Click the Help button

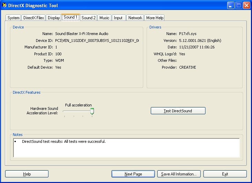tap(27, 174)
